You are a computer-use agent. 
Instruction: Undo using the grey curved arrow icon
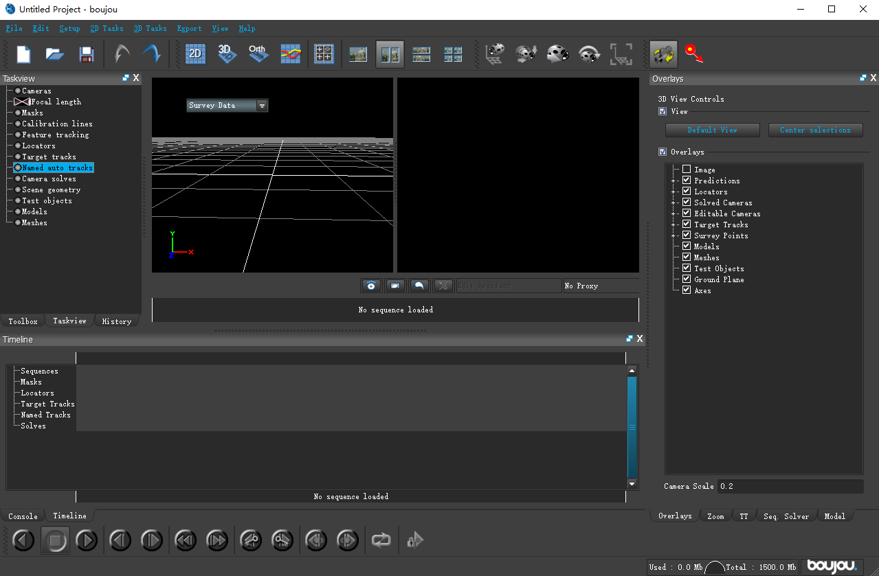[x=122, y=54]
